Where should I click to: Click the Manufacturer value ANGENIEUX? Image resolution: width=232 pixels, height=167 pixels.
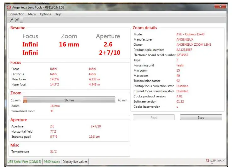[x=185, y=39]
